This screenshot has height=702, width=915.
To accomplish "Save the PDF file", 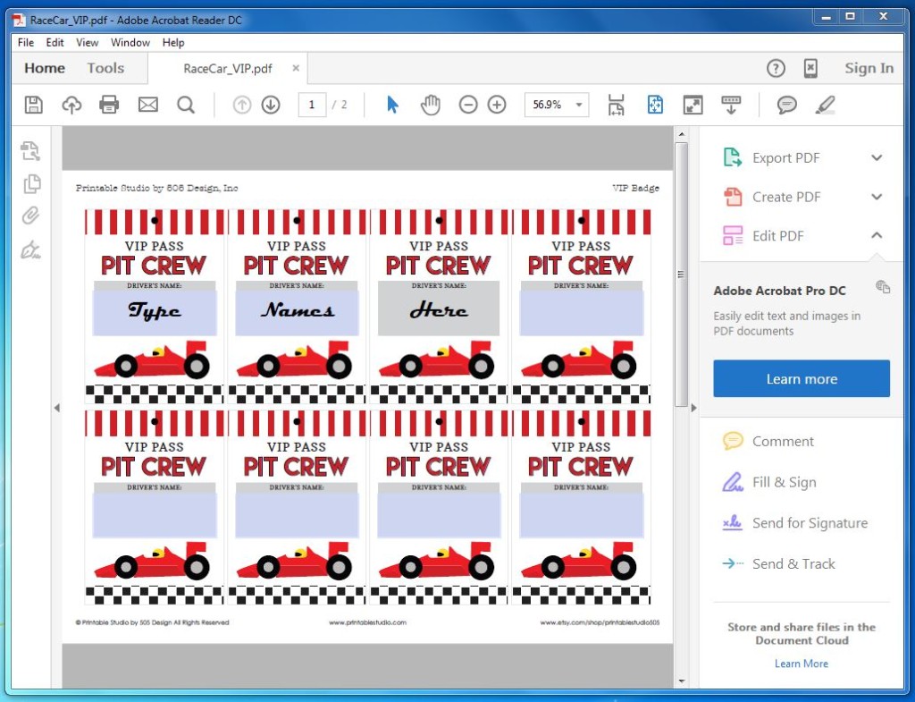I will point(32,105).
